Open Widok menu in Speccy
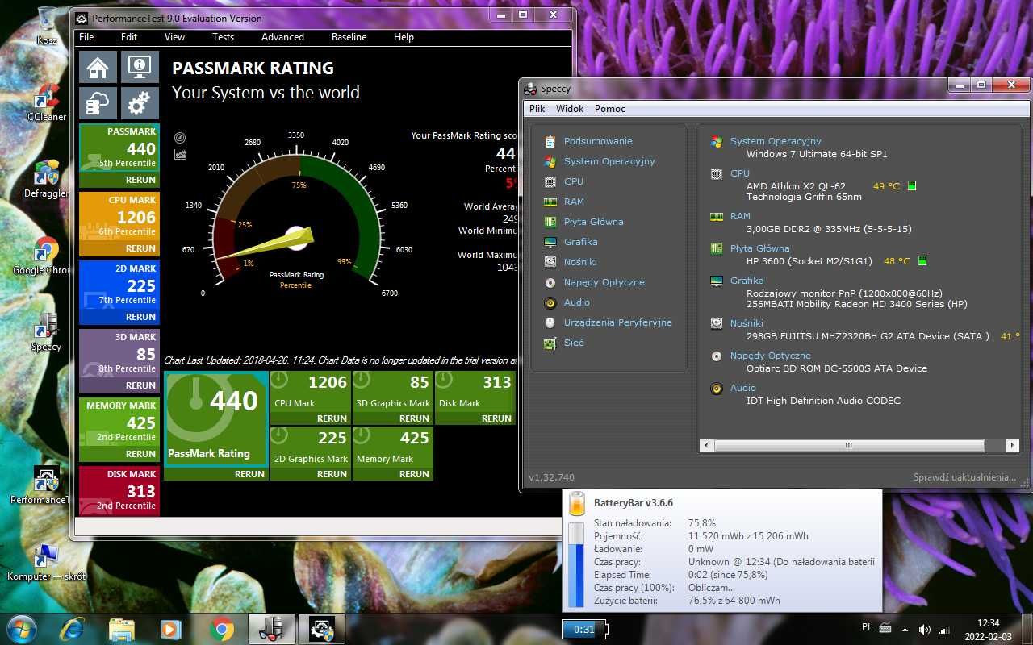The width and height of the screenshot is (1033, 645). [570, 109]
